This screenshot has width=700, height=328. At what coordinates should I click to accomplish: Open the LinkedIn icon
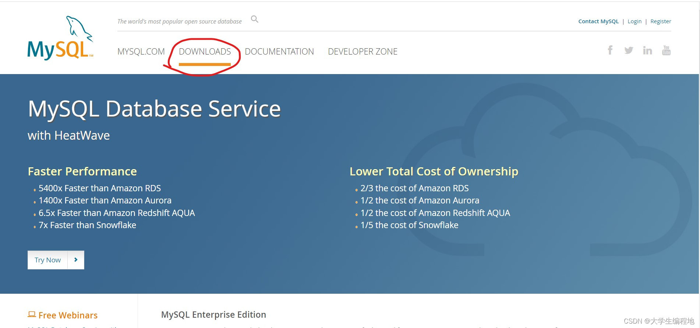click(647, 50)
